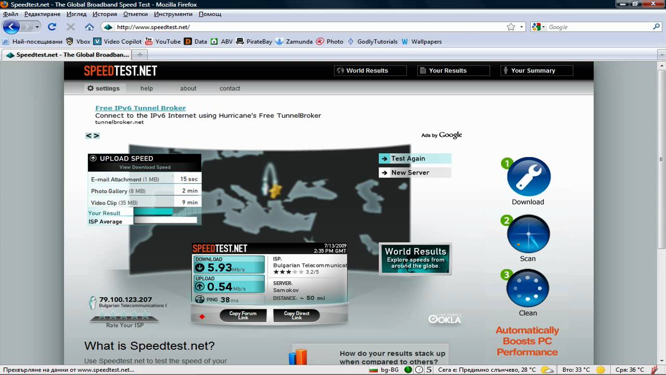
Task: Open the about page
Action: point(188,89)
